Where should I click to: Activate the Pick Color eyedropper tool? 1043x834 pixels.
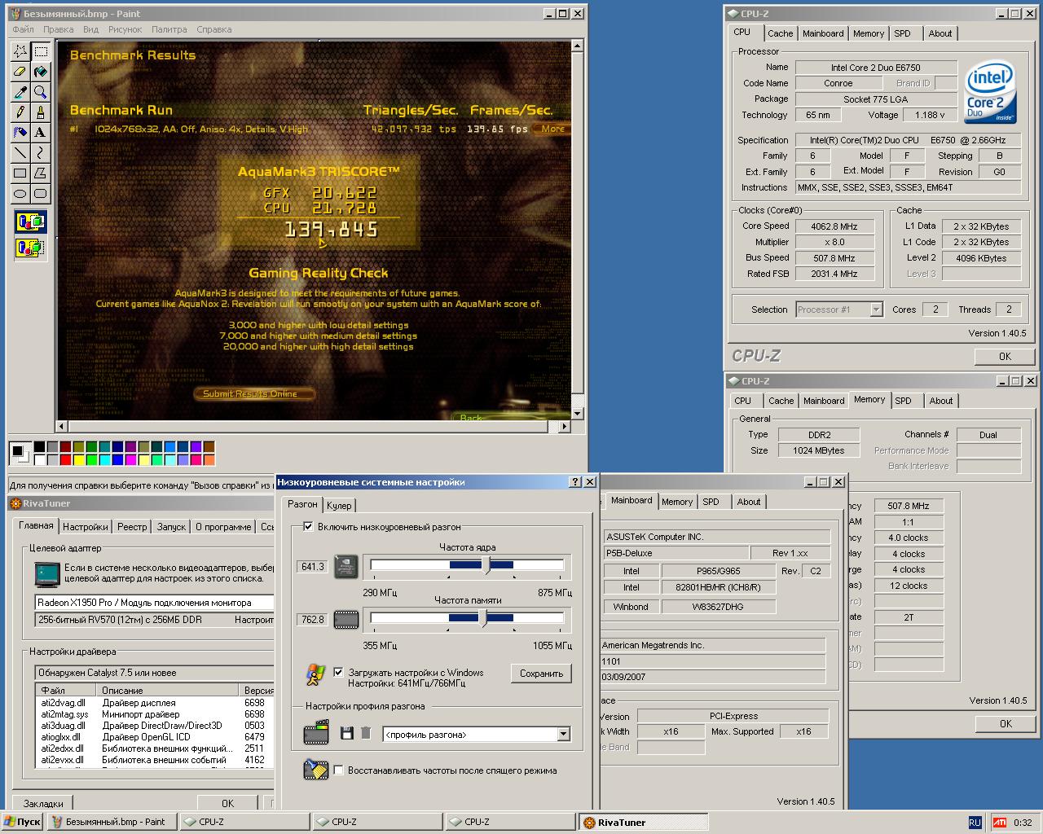20,92
